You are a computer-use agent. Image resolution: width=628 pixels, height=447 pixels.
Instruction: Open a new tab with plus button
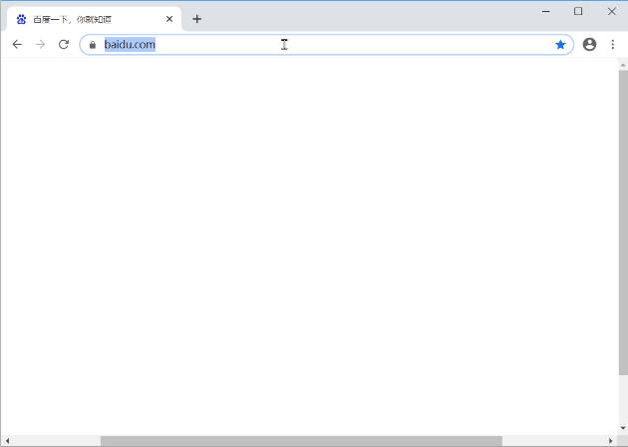(196, 19)
